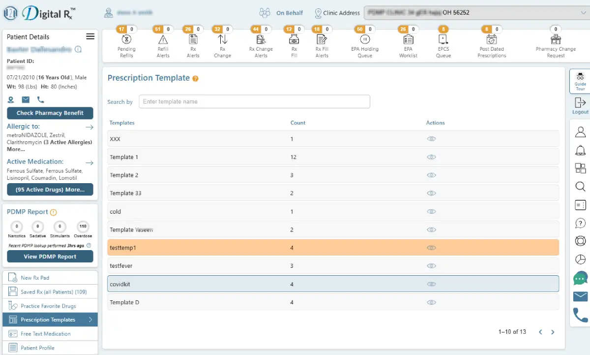Open Post Dated Prescriptions

pos(492,43)
